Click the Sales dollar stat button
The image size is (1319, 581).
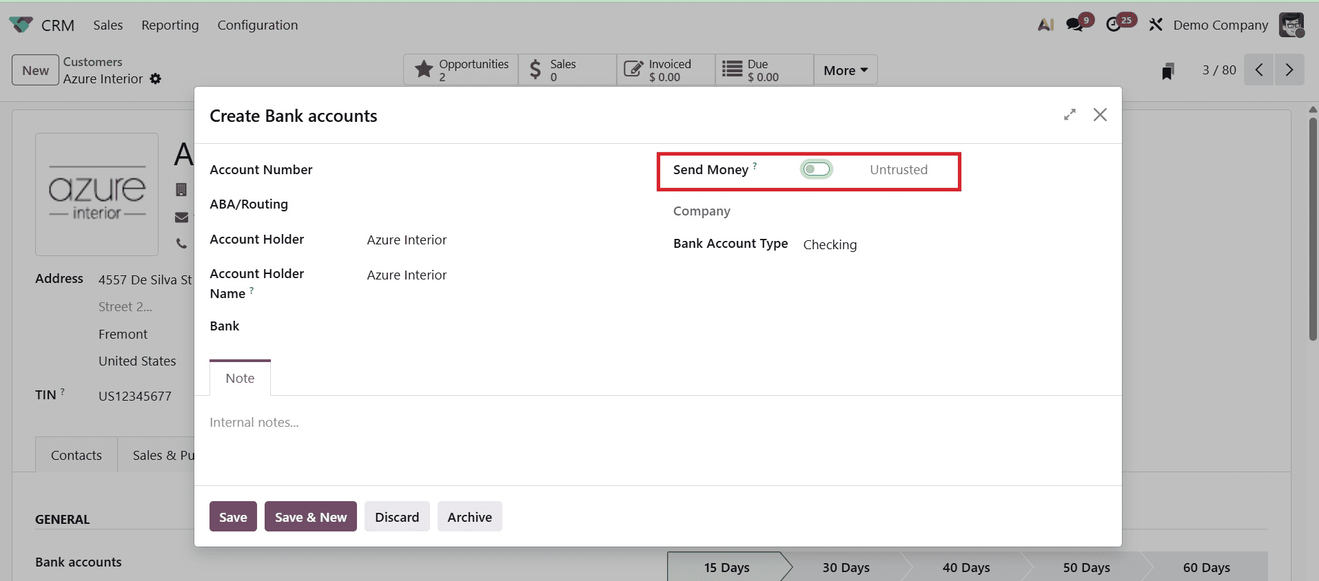pos(567,70)
